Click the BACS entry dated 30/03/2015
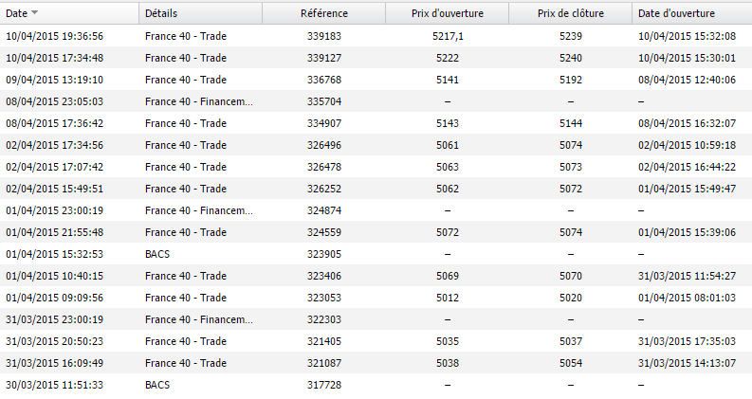Image resolution: width=752 pixels, height=399 pixels. 54,385
